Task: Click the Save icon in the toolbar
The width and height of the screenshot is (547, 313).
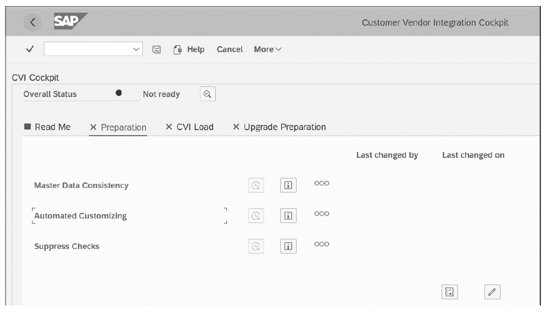Action: 157,49
